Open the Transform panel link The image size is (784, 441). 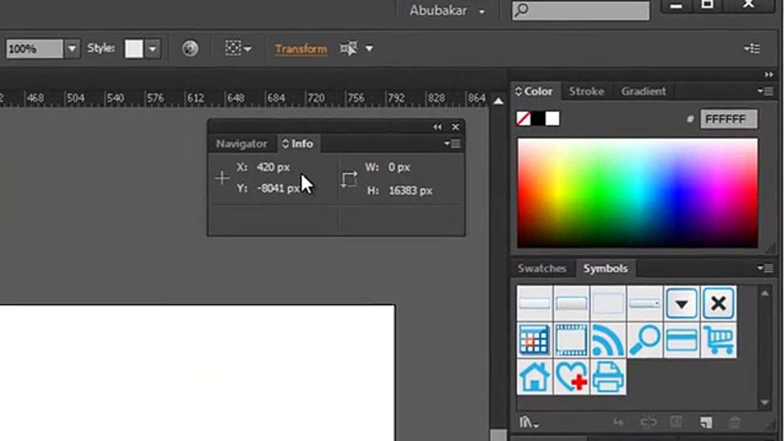(301, 49)
